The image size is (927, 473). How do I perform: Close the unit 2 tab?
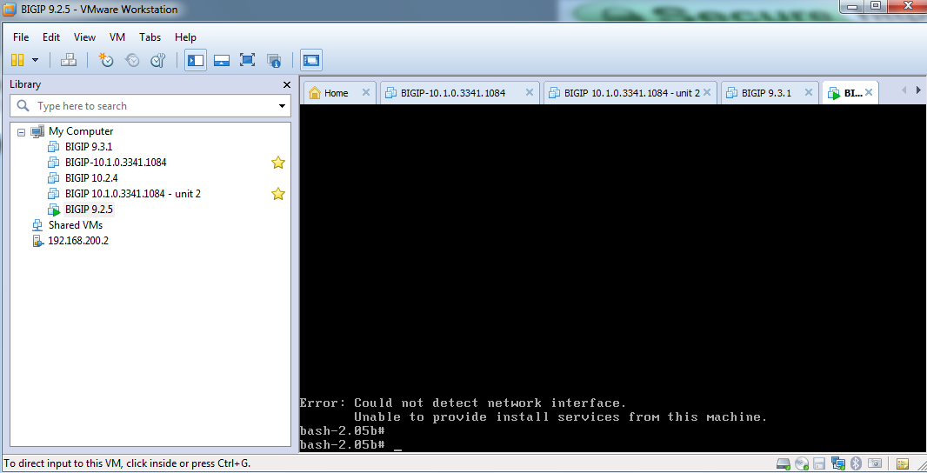click(706, 92)
